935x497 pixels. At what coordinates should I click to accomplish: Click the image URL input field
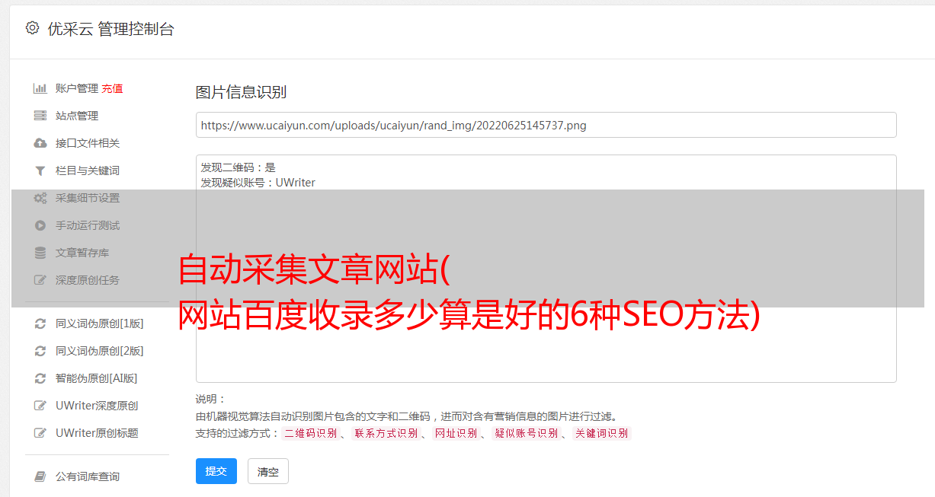[x=546, y=125]
